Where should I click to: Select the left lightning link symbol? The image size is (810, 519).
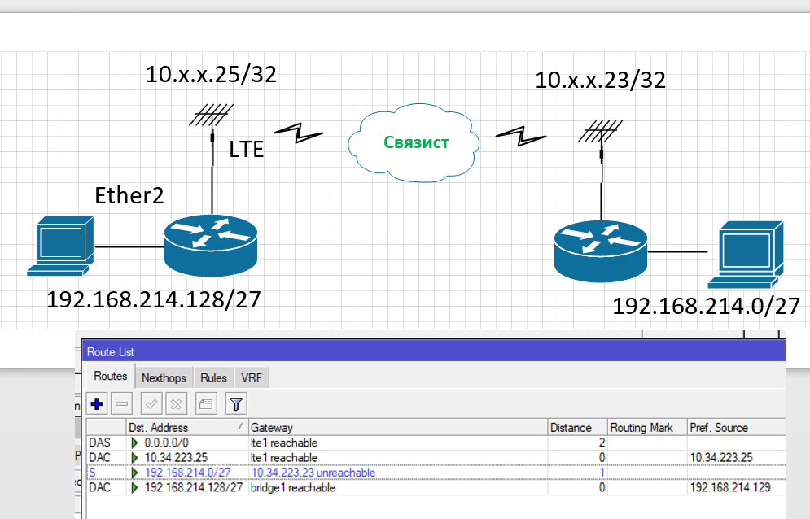pos(299,133)
